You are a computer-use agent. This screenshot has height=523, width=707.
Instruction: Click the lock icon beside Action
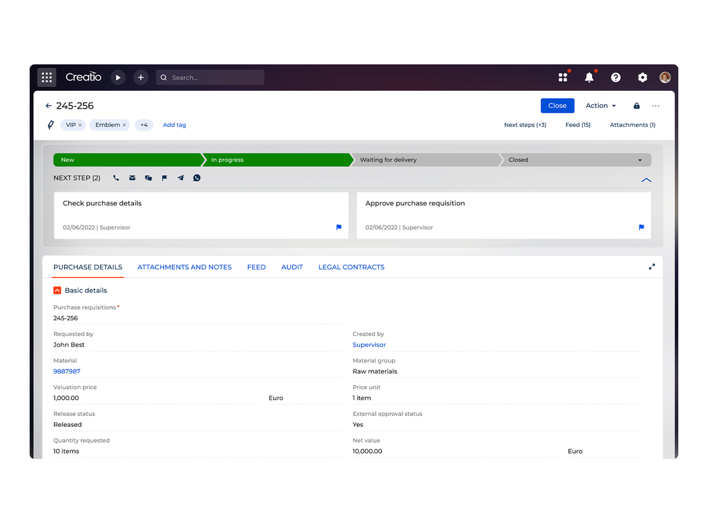(x=636, y=106)
